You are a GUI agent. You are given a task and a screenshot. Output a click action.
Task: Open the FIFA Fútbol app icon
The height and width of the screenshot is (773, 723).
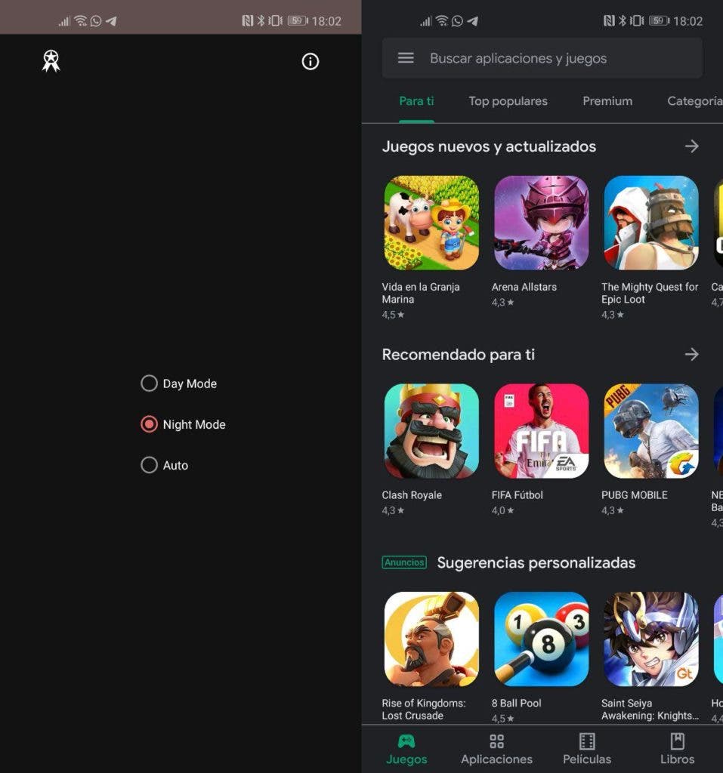point(541,431)
